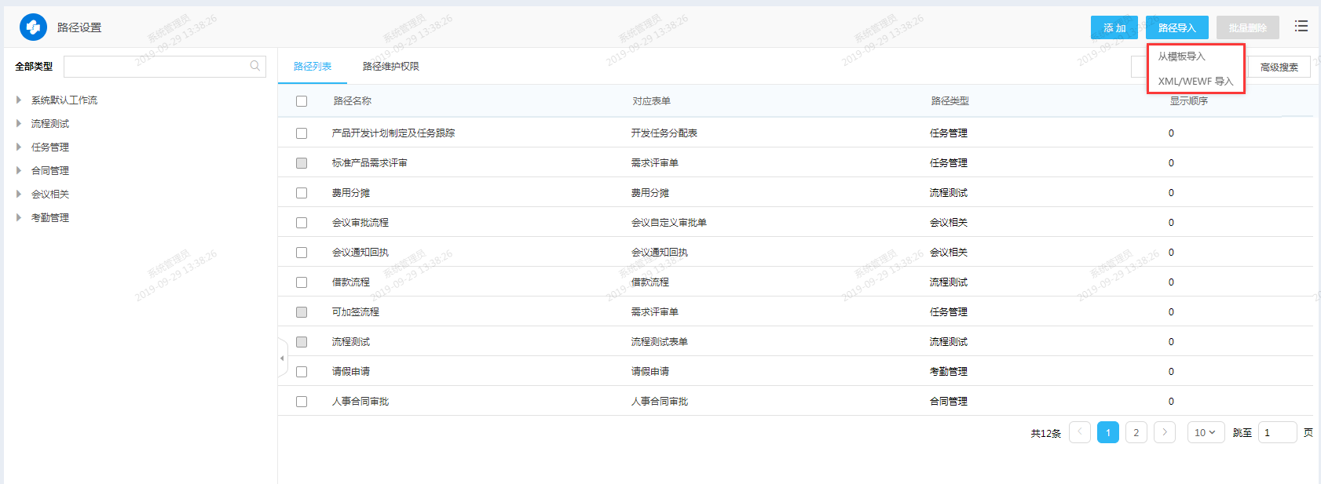The width and height of the screenshot is (1321, 484).
Task: Click the search magnifier icon
Action: 255,67
